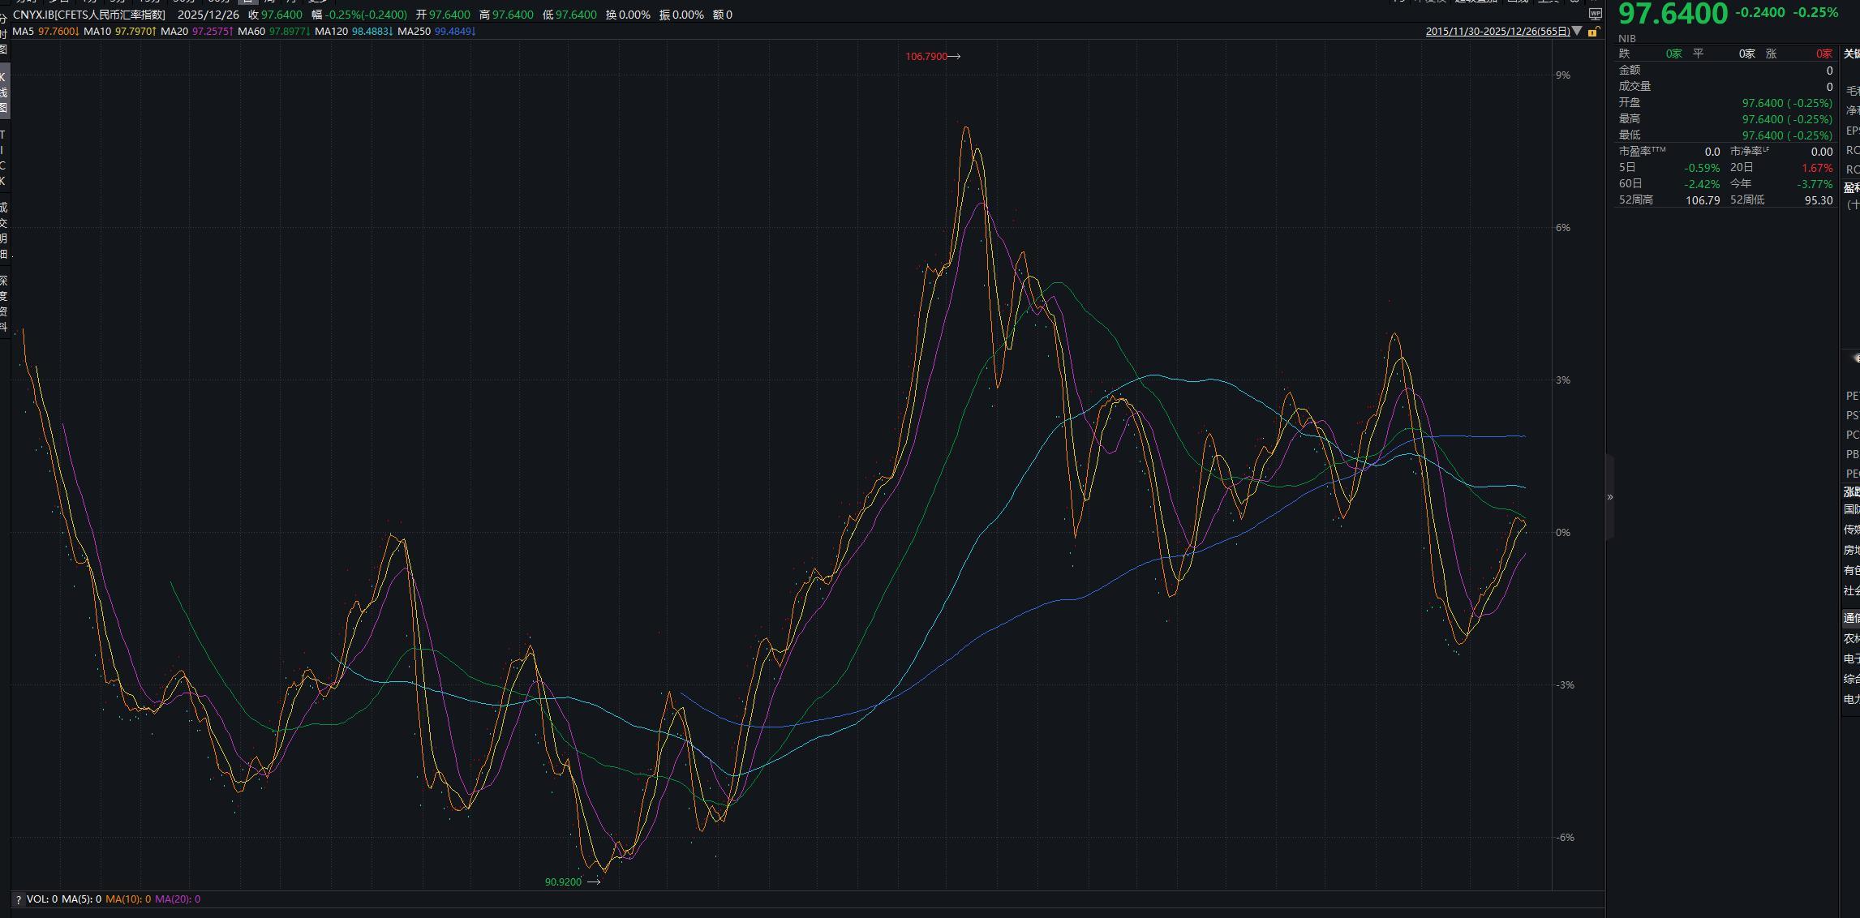
Task: Click the 90.9200 low price marker
Action: coord(563,882)
